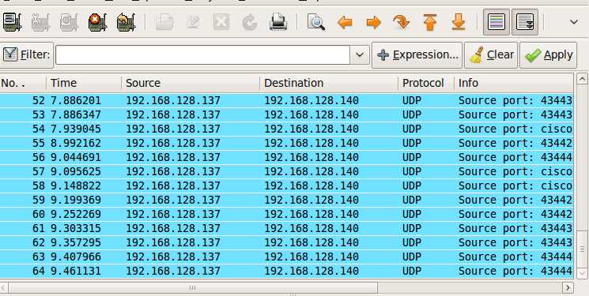Open the filter history dropdown arrow

point(360,54)
